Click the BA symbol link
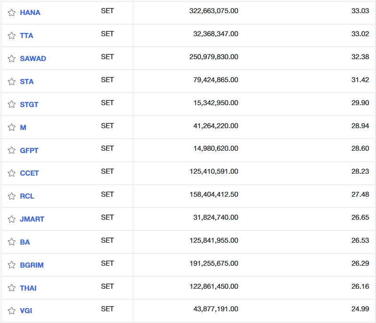Viewport: 376px width, 323px height. (25, 242)
